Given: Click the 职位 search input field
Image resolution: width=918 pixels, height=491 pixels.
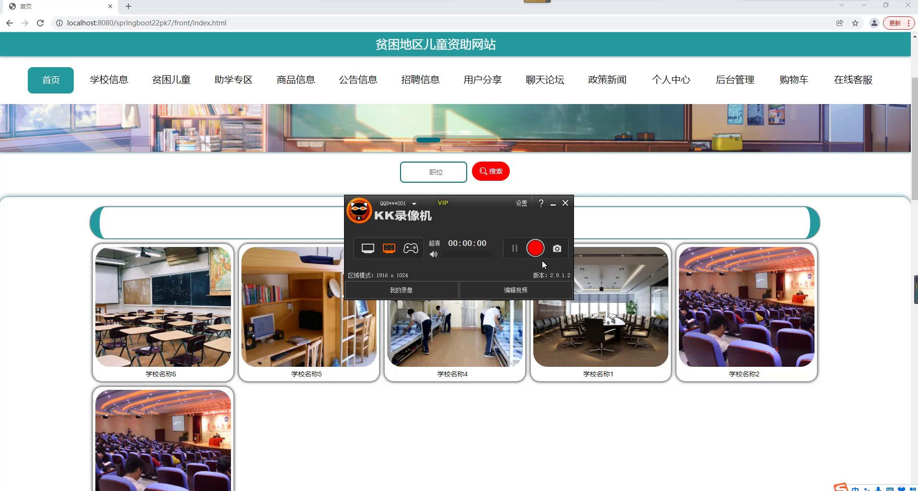Looking at the screenshot, I should (x=434, y=172).
